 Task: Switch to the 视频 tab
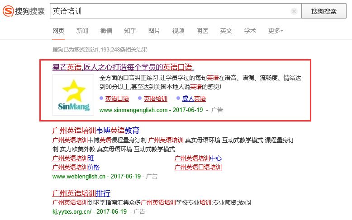178,31
